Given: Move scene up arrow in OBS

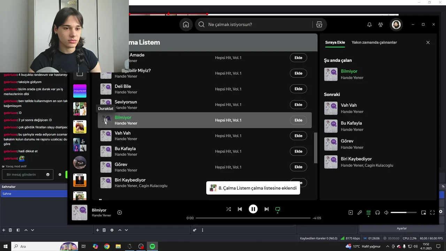Looking at the screenshot, I should [26, 230].
